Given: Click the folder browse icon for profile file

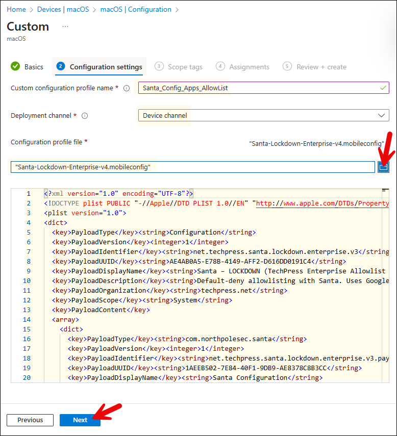Looking at the screenshot, I should [x=383, y=167].
